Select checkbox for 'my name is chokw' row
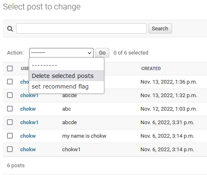This screenshot has height=175, width=207. [x=10, y=136]
